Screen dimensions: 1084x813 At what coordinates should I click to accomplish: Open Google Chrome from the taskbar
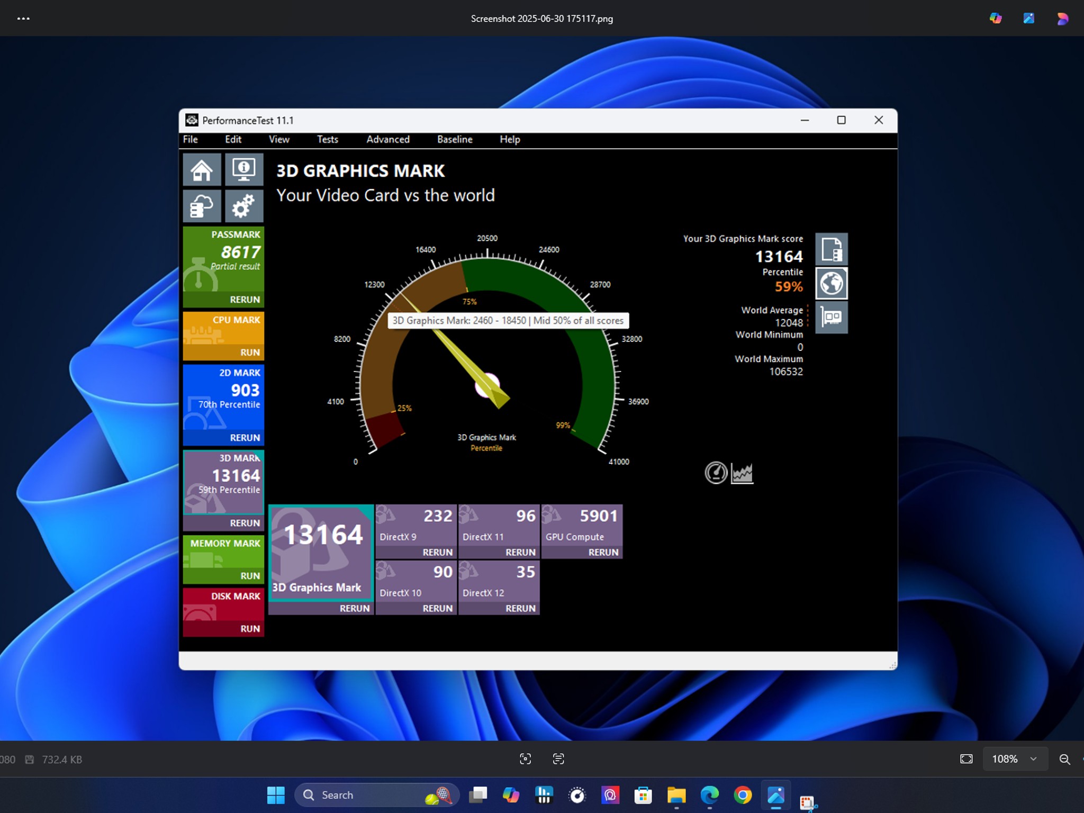743,795
